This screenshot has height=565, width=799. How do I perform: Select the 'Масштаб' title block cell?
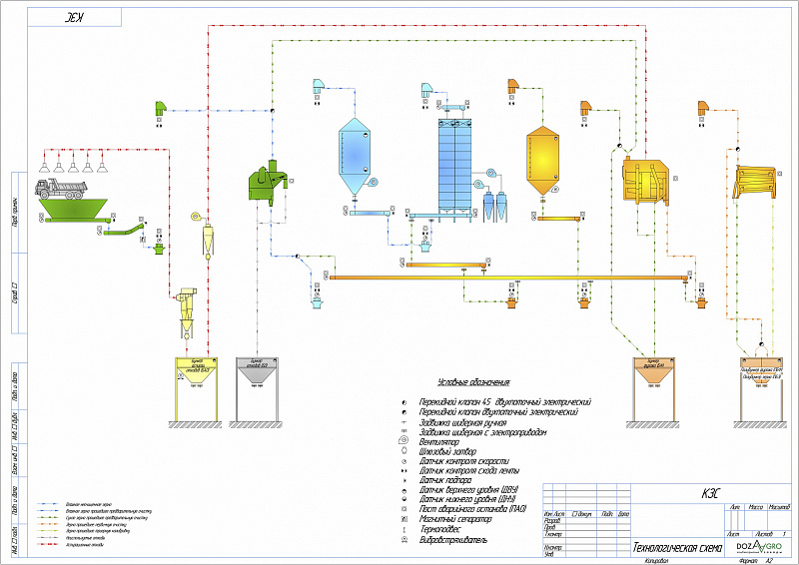tap(779, 507)
